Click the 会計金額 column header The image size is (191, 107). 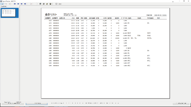[x=92, y=18]
